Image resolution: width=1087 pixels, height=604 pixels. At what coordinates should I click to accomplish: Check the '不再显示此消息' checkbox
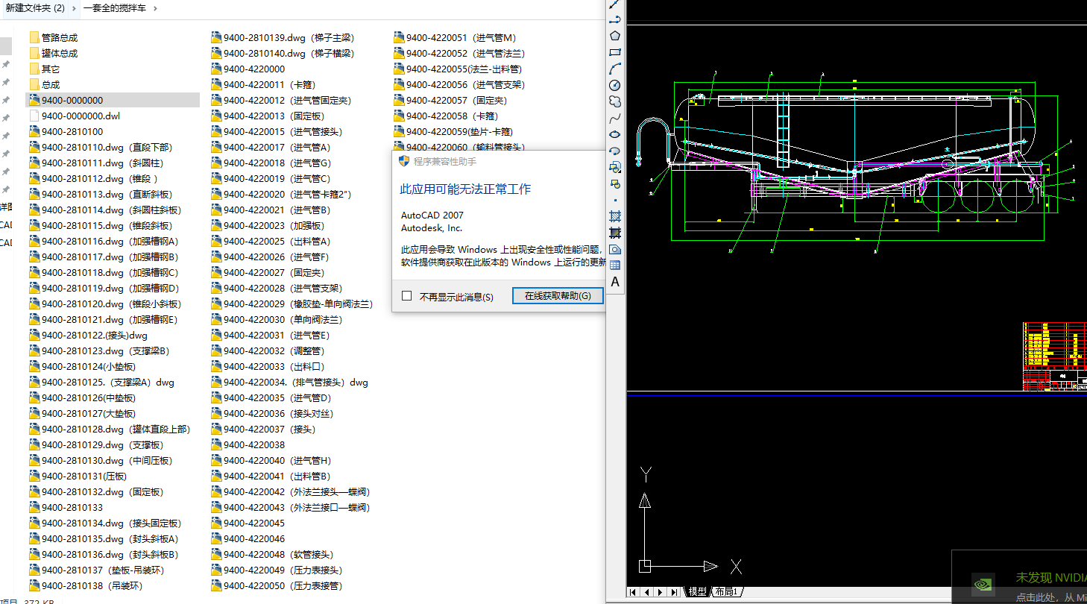click(407, 296)
